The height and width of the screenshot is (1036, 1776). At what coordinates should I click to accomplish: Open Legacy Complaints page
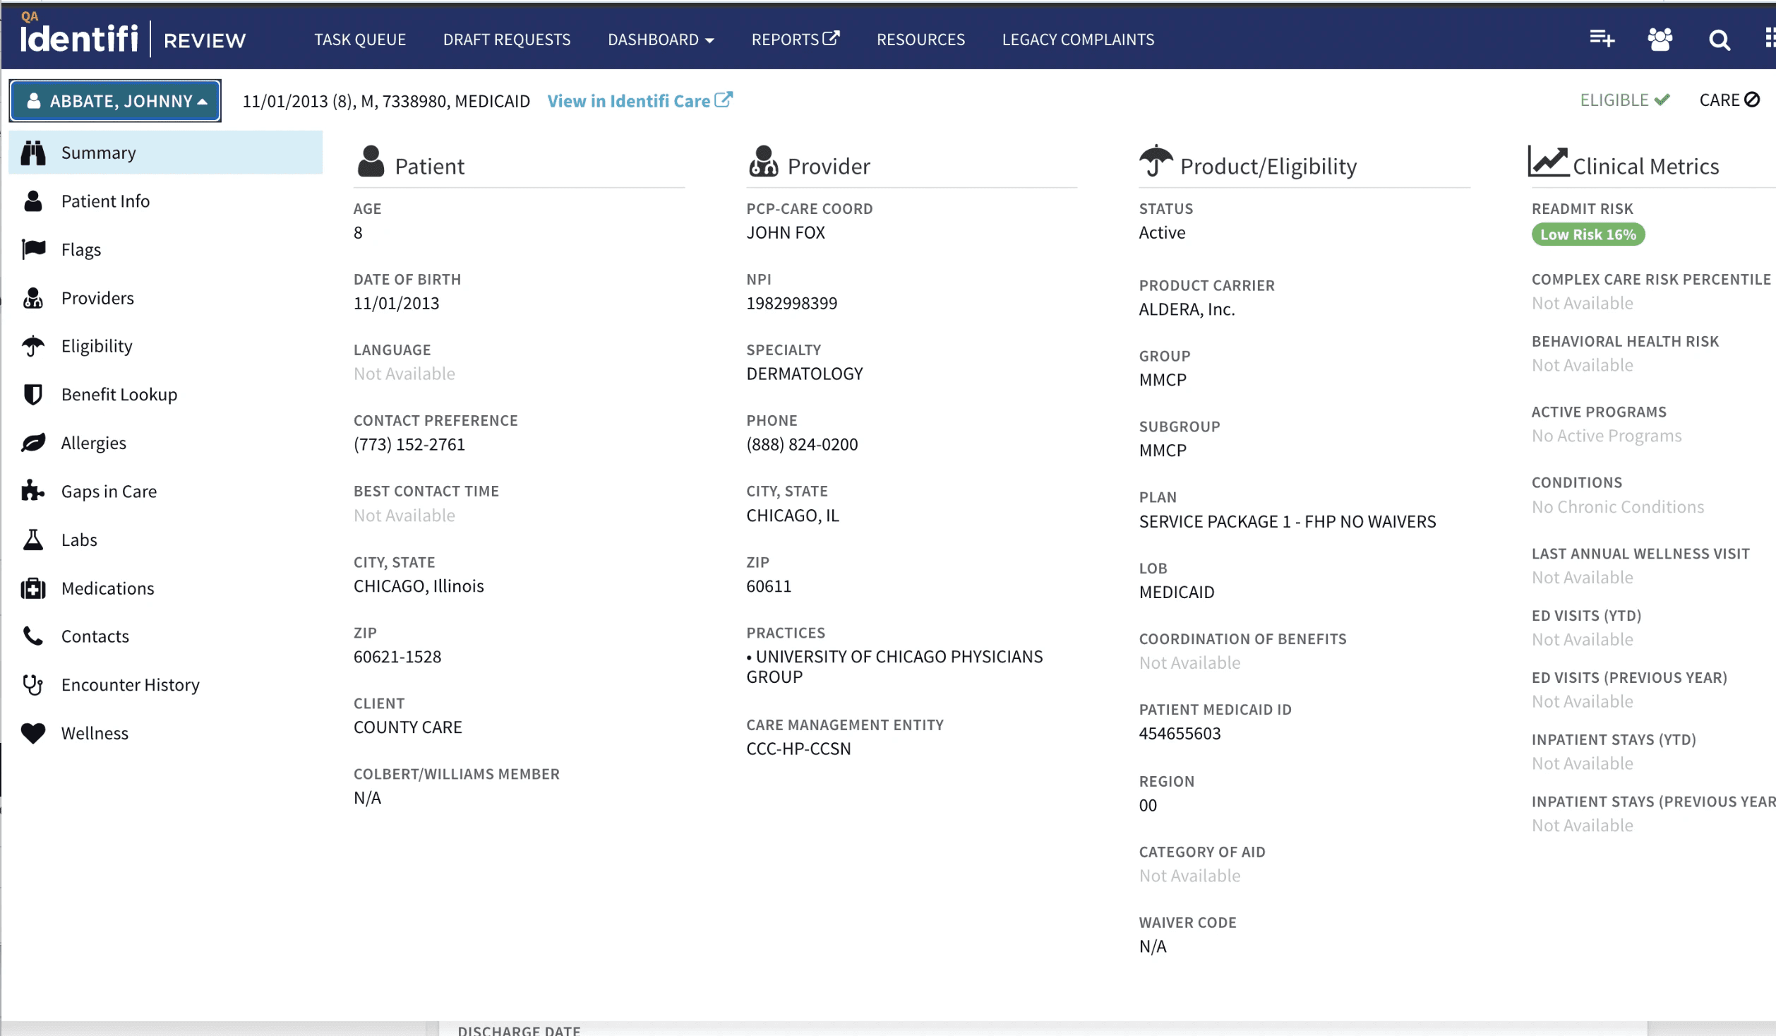[1077, 40]
